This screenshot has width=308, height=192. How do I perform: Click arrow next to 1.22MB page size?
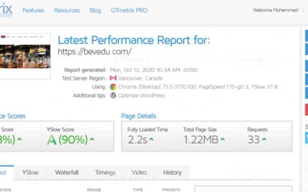[x=222, y=139]
